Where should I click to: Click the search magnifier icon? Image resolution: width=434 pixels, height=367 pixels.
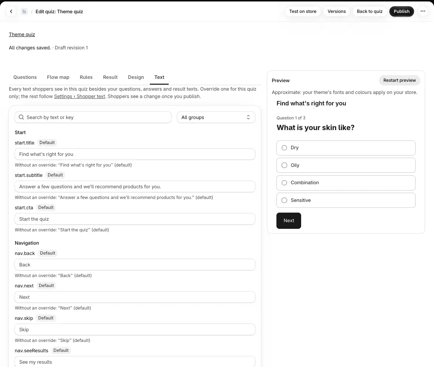(x=21, y=117)
